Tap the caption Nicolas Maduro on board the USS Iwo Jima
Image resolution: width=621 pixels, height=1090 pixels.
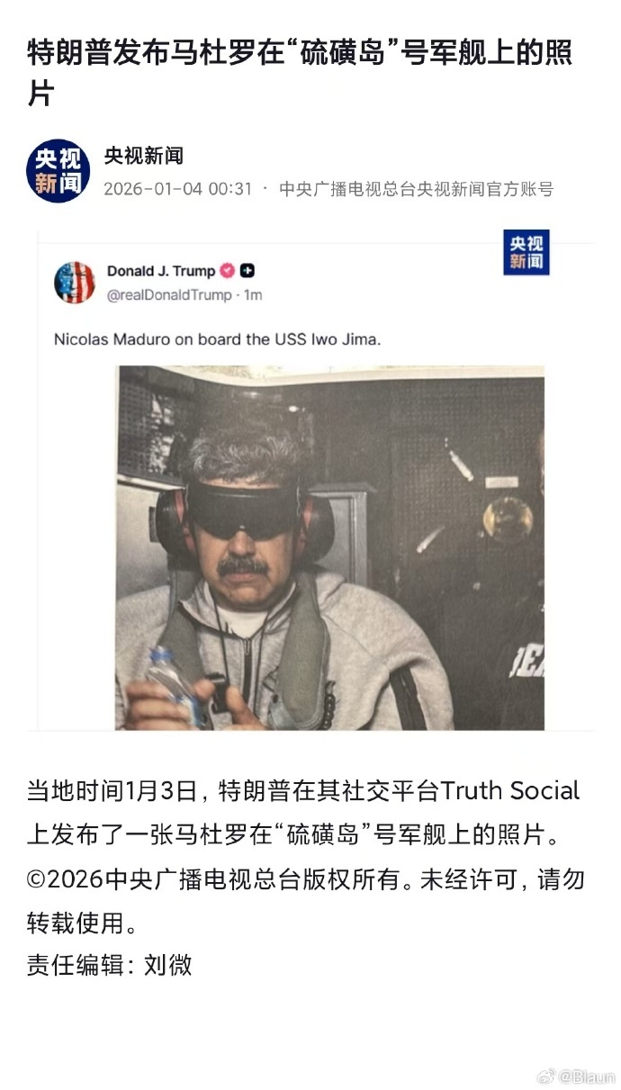click(x=218, y=339)
